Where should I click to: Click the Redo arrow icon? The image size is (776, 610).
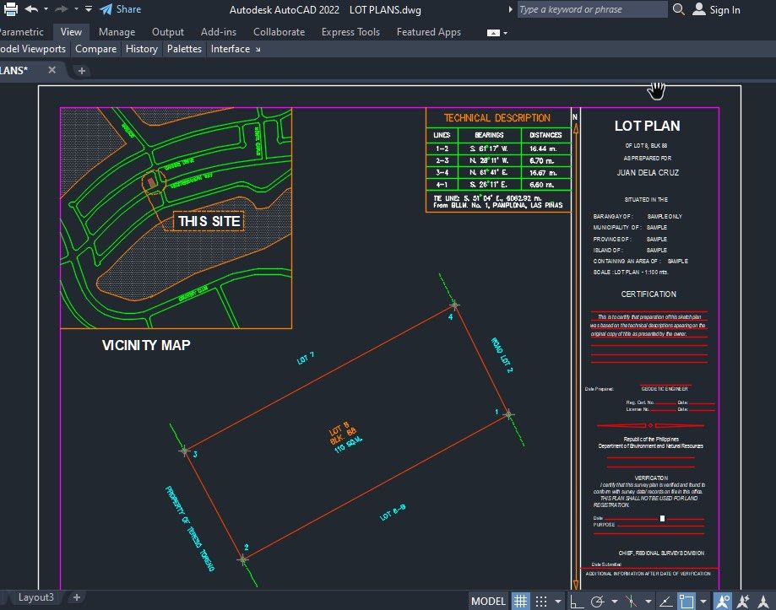tap(62, 9)
